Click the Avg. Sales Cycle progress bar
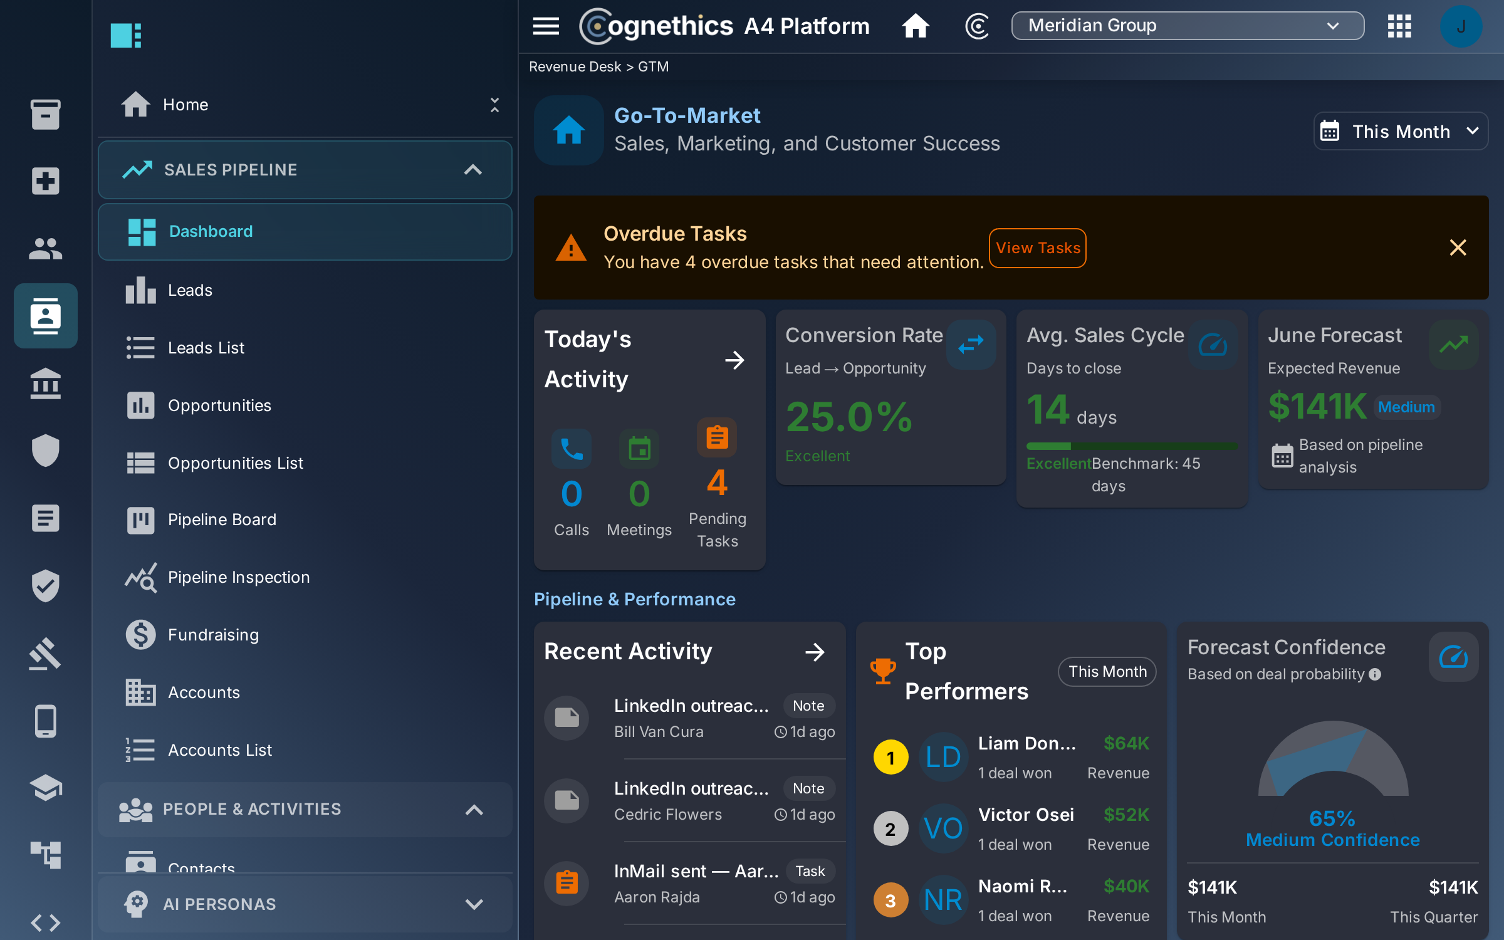This screenshot has width=1504, height=940. pyautogui.click(x=1132, y=446)
